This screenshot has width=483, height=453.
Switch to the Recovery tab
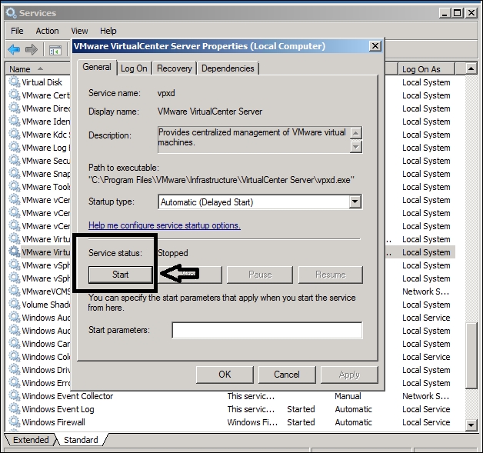pos(175,68)
